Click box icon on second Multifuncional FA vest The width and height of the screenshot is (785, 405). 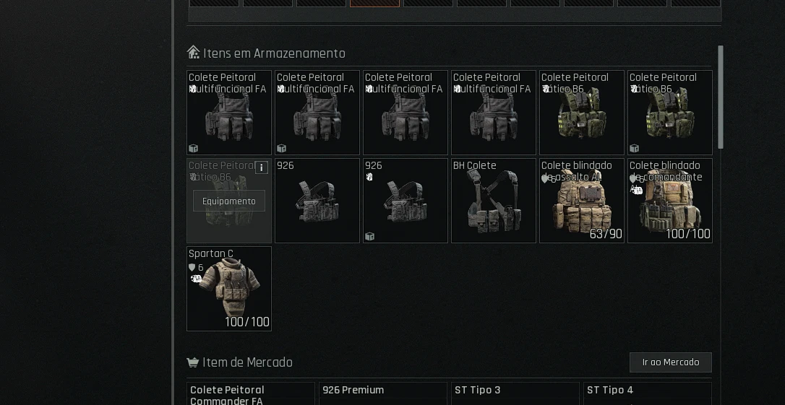point(281,148)
